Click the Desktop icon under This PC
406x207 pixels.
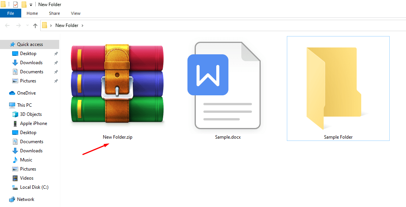[15, 133]
